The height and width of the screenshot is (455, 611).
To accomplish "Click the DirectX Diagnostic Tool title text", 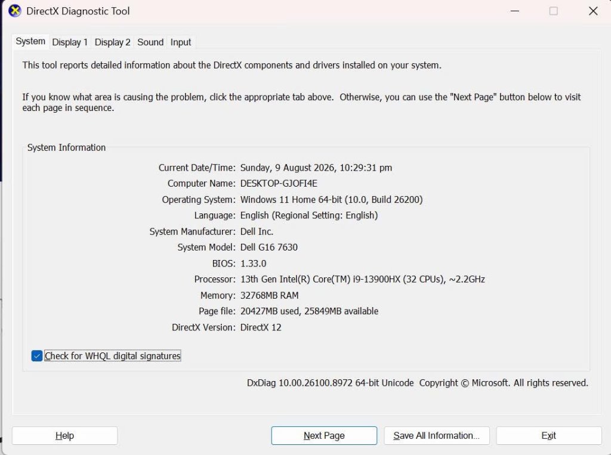I will coord(78,11).
